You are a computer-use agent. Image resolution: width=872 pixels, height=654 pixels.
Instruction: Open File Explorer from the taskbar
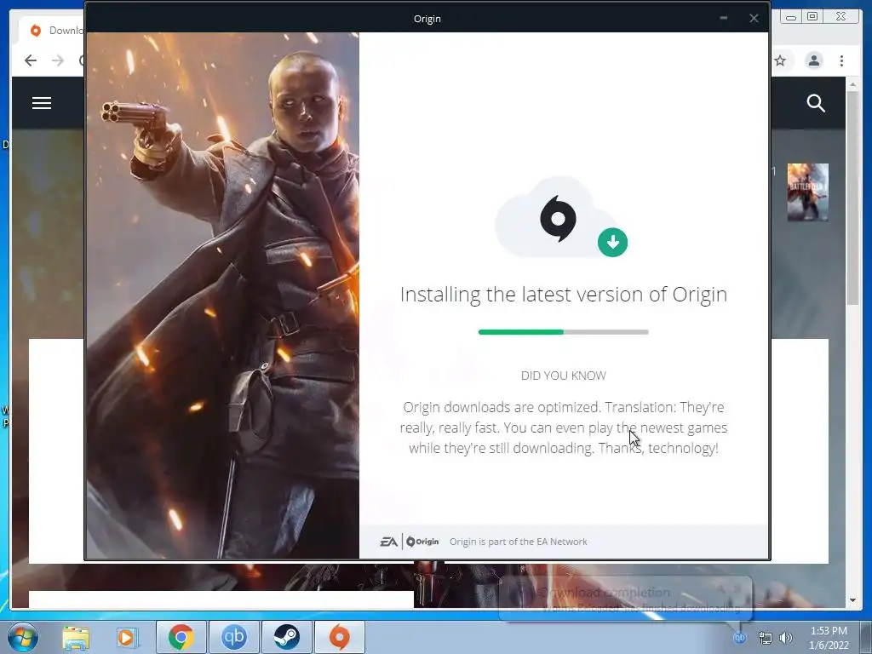[x=76, y=638]
